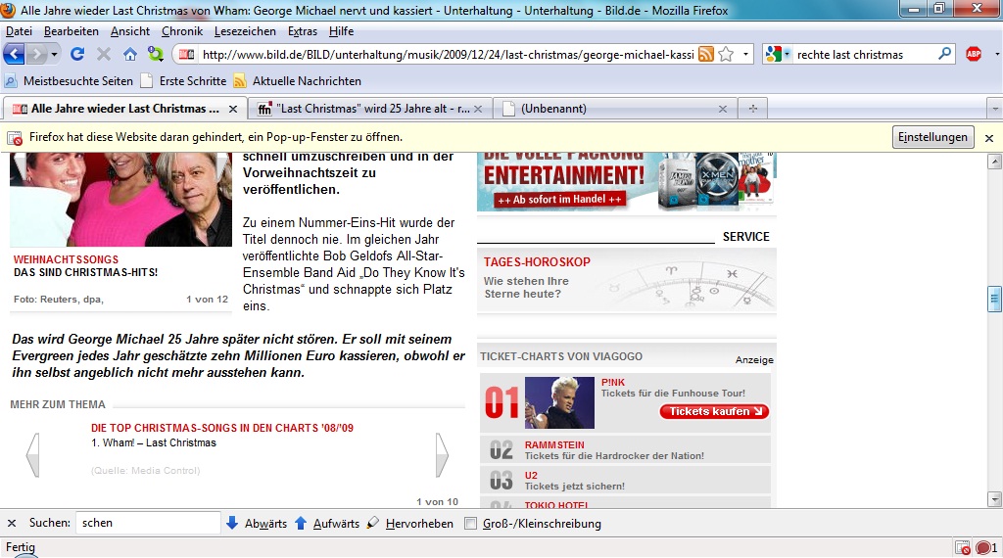
Task: Click the P!NK concert thumbnail
Action: pos(559,402)
